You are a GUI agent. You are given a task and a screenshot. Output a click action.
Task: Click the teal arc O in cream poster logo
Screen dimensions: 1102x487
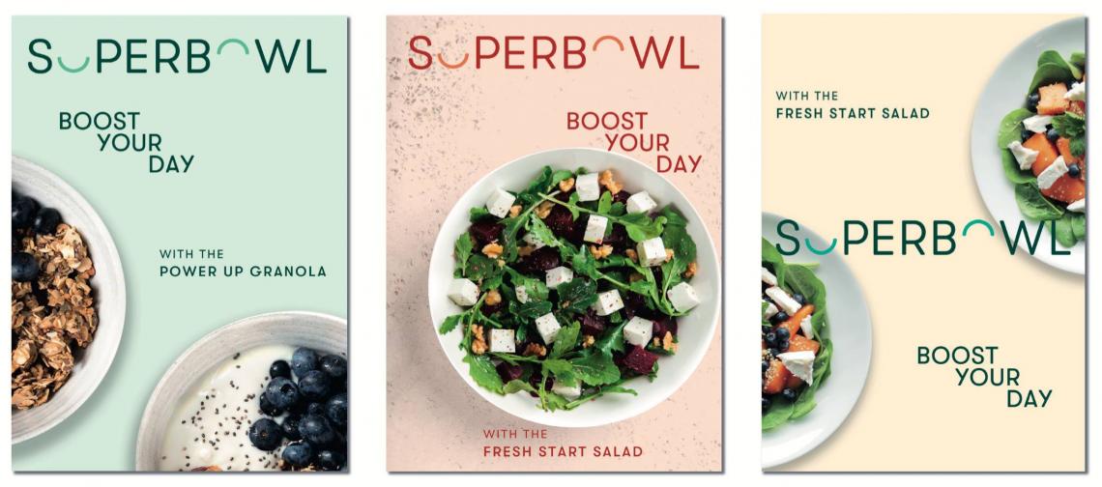980,229
